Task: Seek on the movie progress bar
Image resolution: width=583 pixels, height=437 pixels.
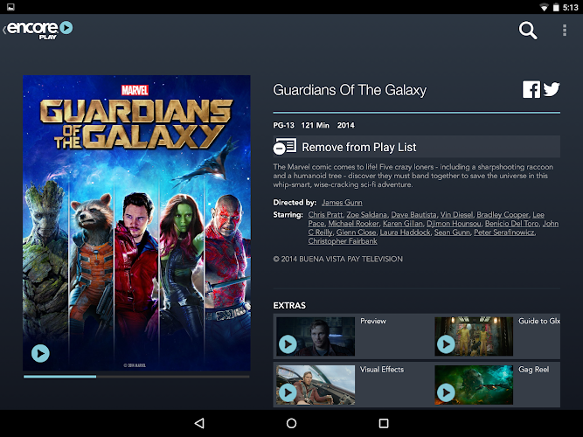Action: 136,377
